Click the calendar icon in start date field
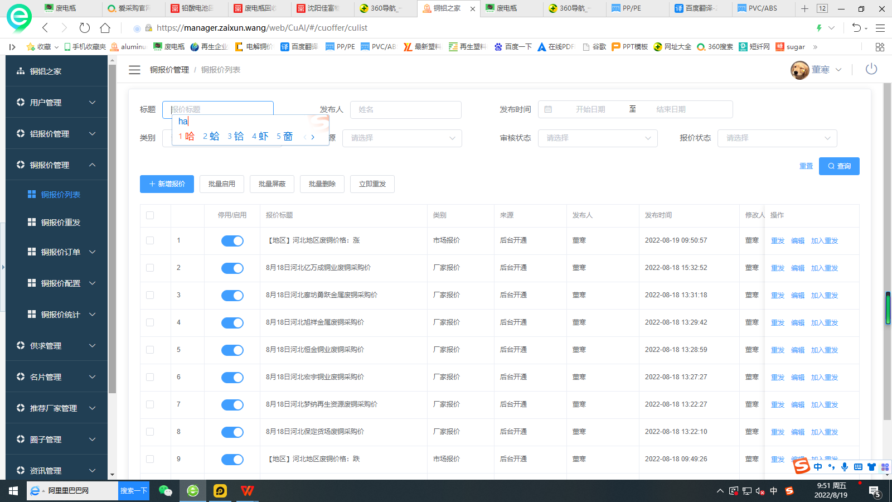Viewport: 892px width, 502px height. 548,110
